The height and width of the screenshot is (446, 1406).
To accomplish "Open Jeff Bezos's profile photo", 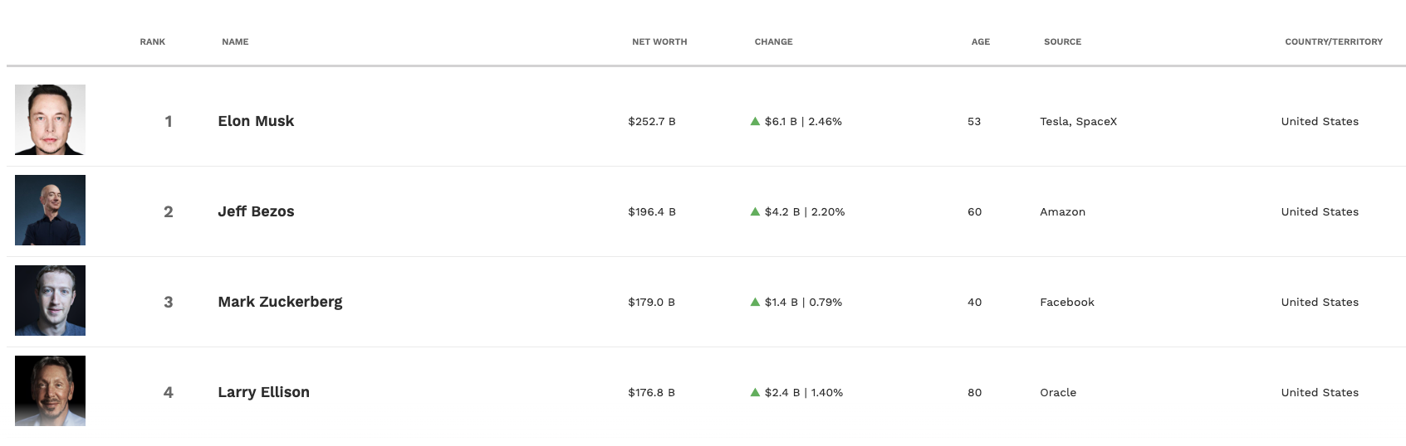I will [x=50, y=210].
